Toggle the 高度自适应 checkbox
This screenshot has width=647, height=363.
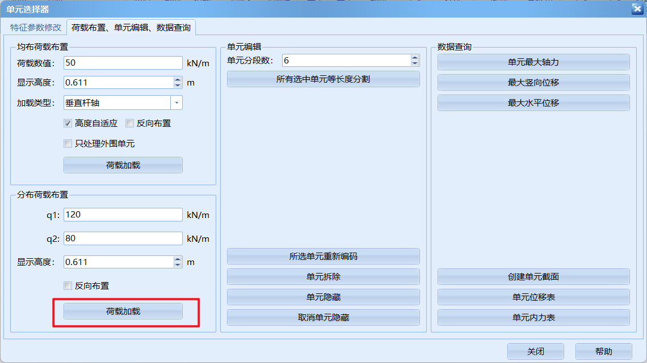tap(68, 123)
